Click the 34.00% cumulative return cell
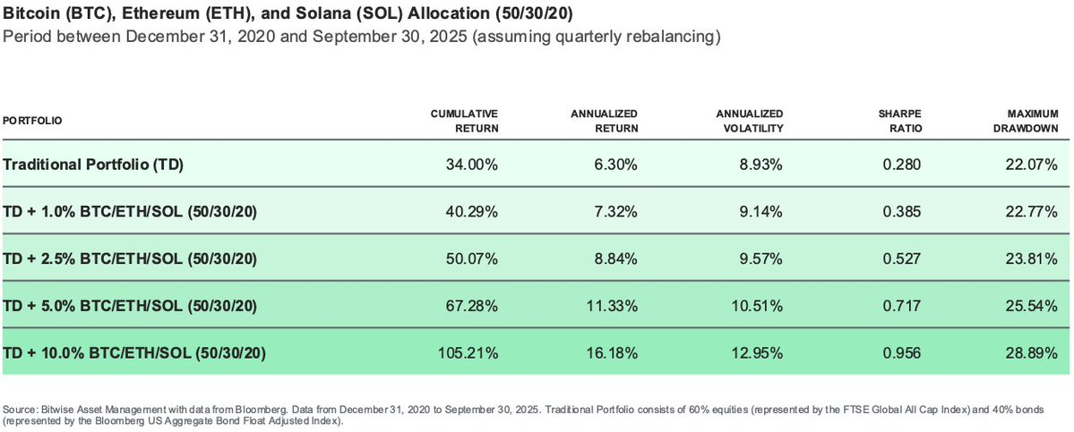Viewport: 1074px width, 432px height. pos(475,165)
